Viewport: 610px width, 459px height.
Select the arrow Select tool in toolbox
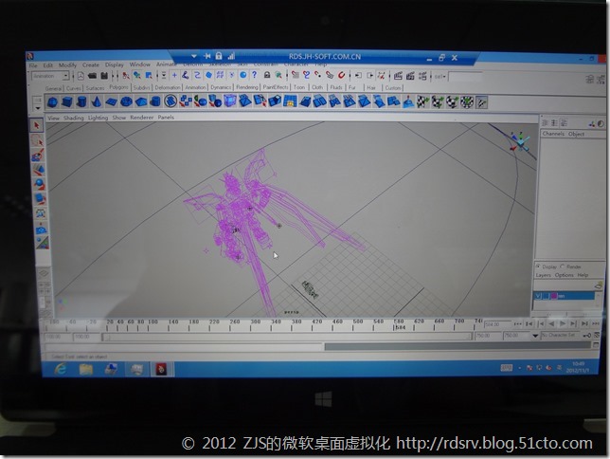(x=37, y=125)
